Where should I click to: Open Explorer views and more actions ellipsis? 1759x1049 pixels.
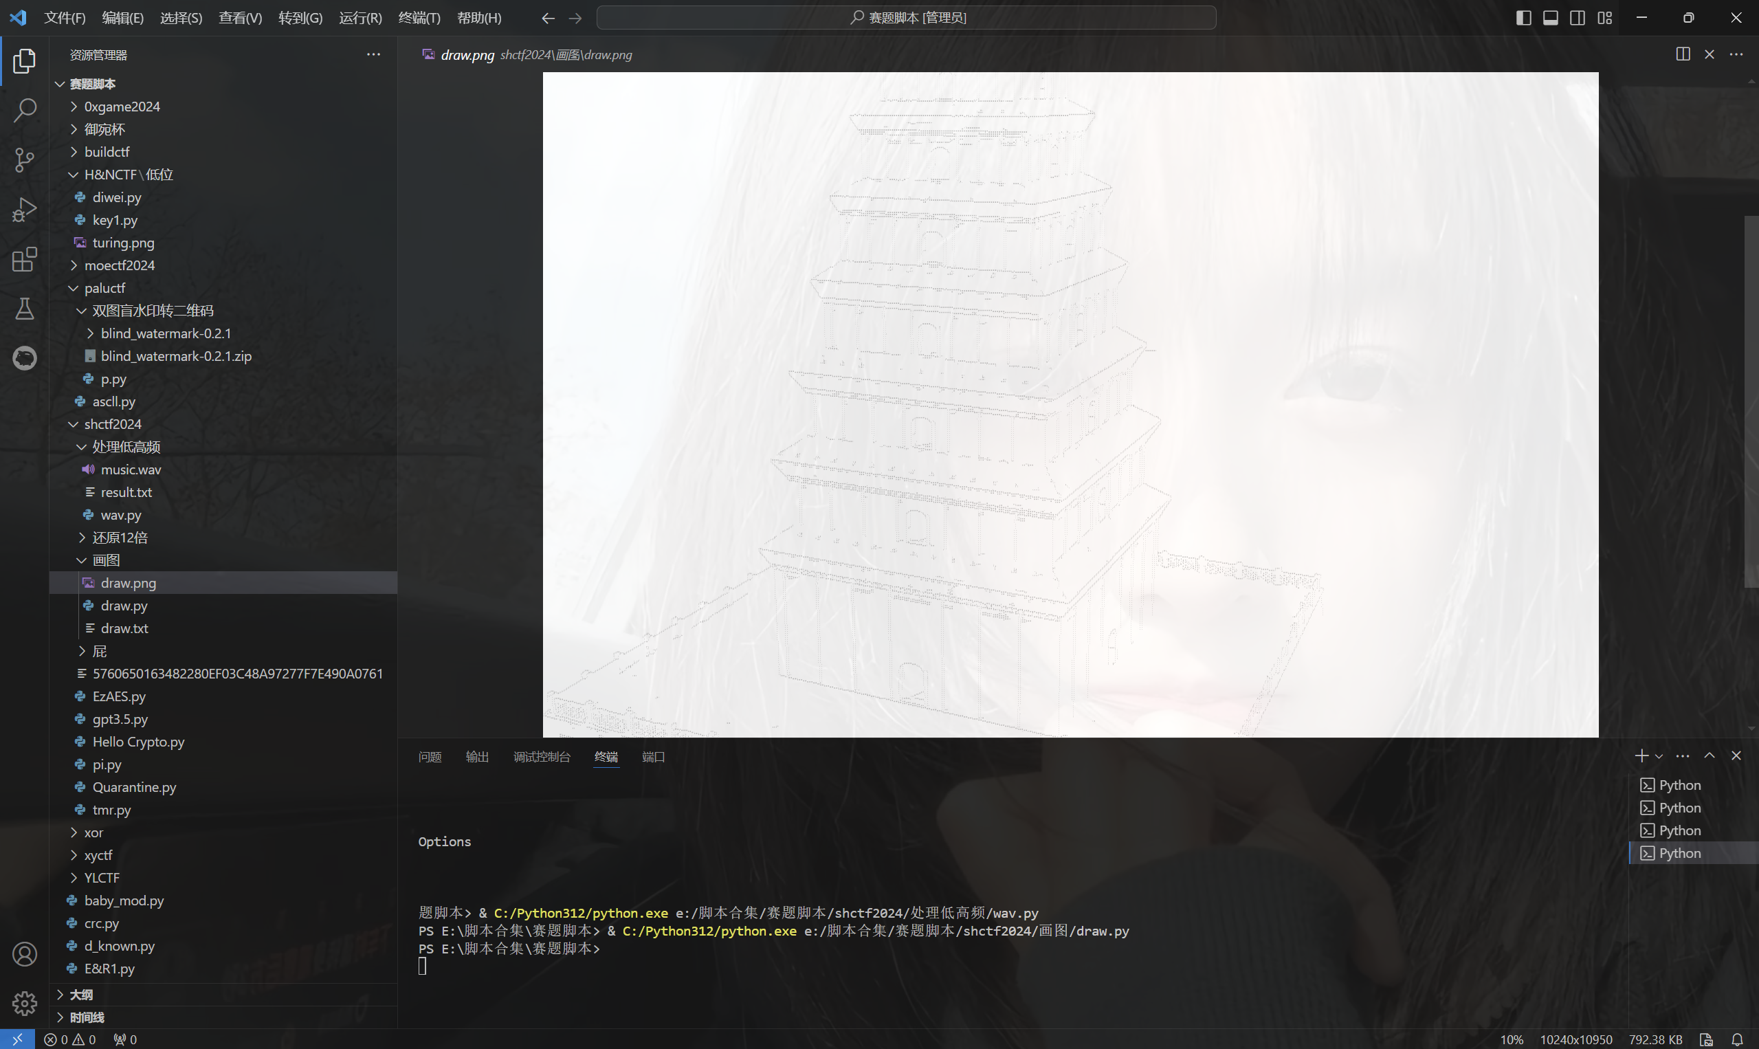point(373,54)
